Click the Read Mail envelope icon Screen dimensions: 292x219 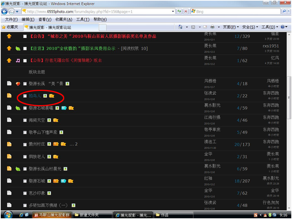click(x=205, y=27)
